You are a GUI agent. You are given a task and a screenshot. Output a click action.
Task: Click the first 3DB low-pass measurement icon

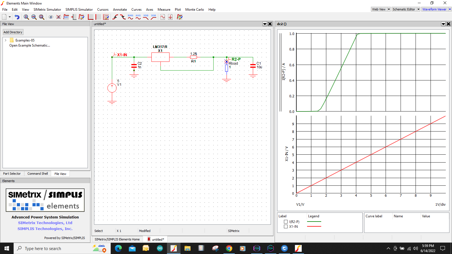(146, 17)
